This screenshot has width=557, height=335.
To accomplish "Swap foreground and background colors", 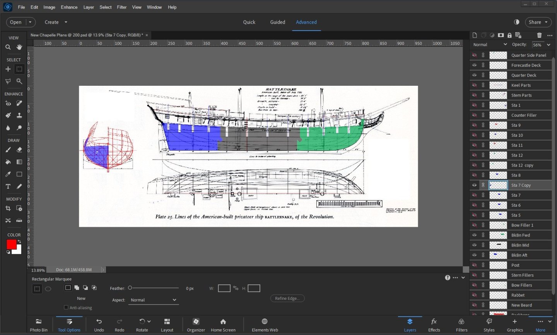I will [x=19, y=241].
